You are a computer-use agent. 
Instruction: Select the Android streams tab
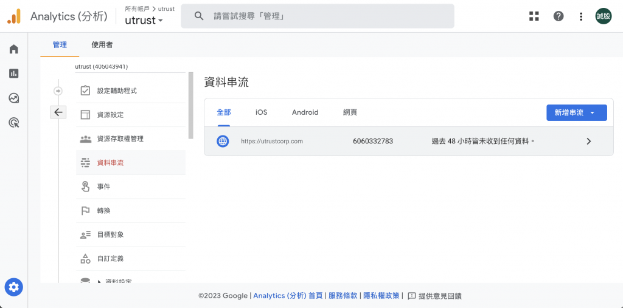(x=305, y=112)
